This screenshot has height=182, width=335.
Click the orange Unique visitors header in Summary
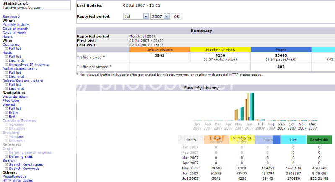tap(160, 50)
